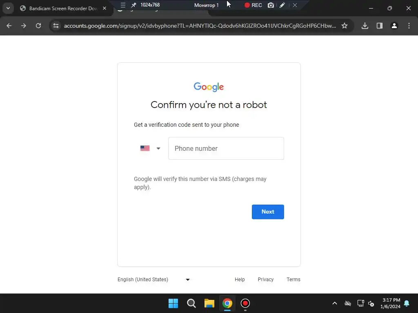Close the Bandicam Screen Recorder tab
The height and width of the screenshot is (313, 418).
(x=104, y=8)
